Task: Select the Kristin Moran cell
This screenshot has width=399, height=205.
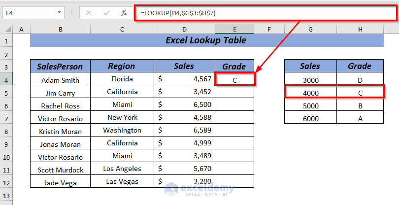Action: (x=60, y=130)
